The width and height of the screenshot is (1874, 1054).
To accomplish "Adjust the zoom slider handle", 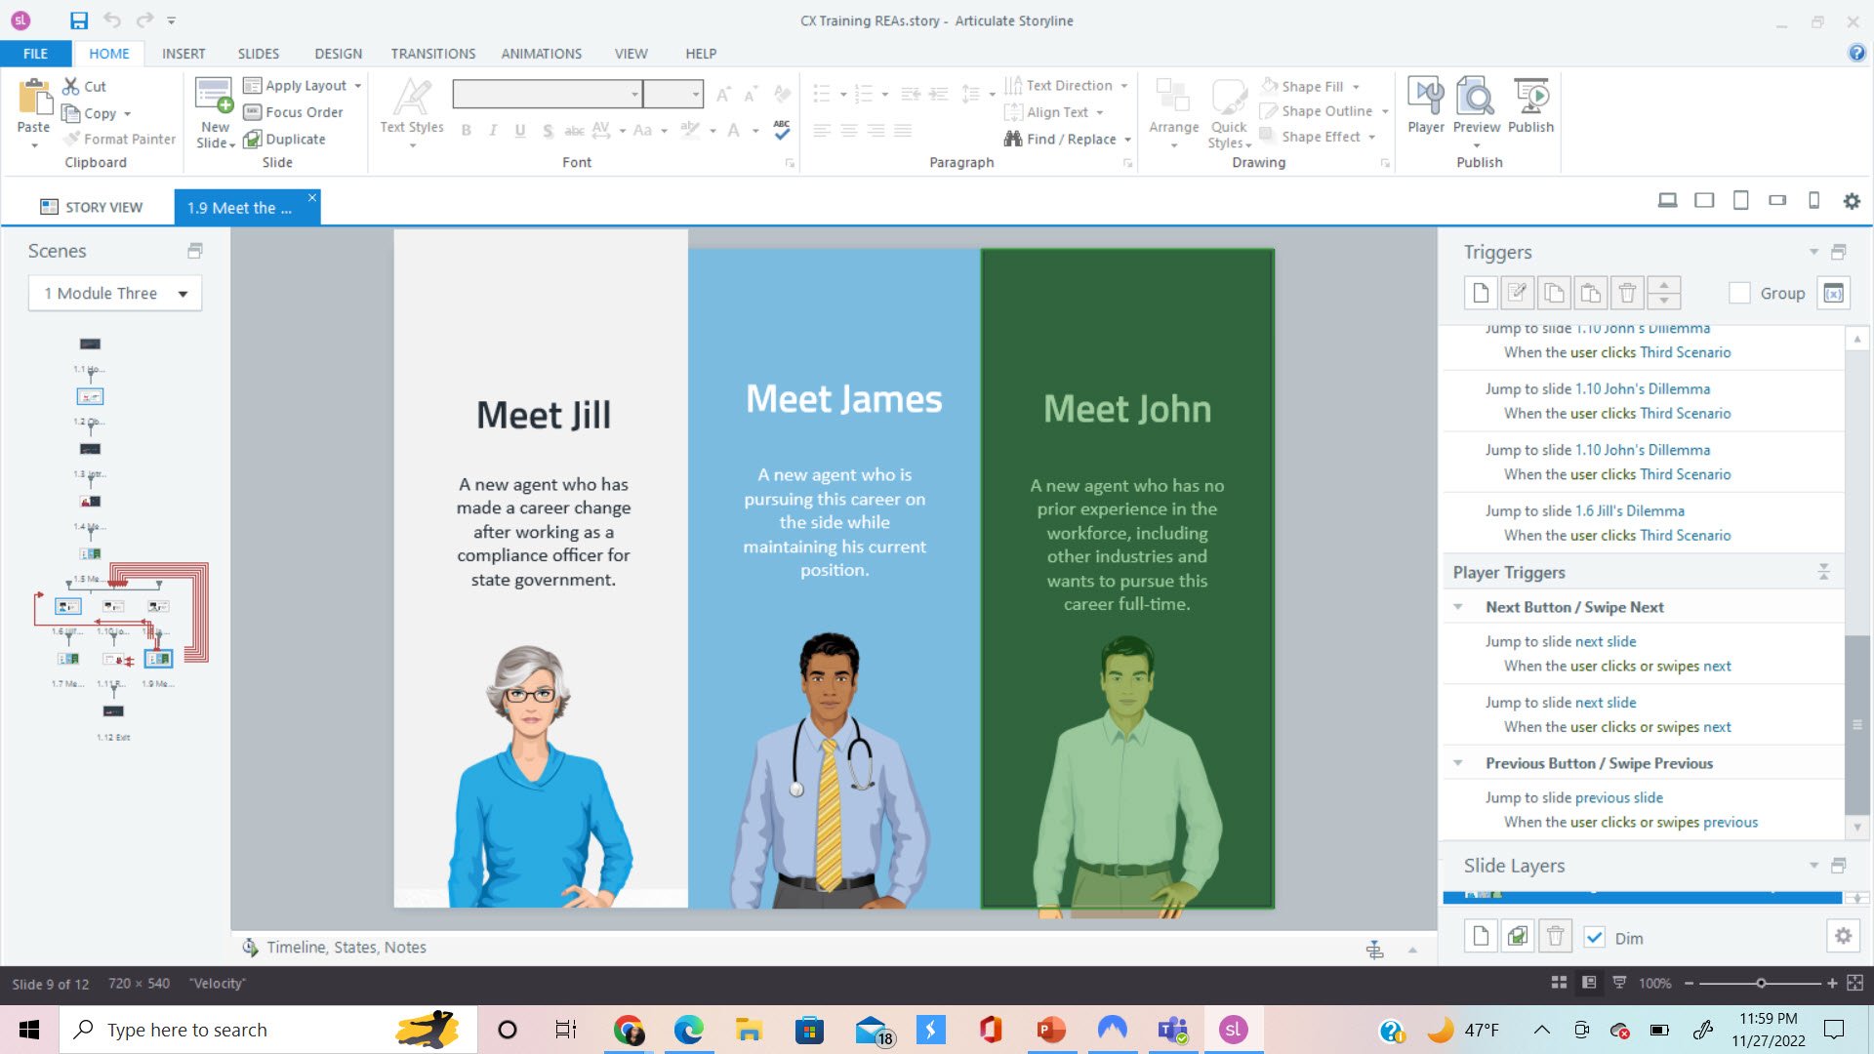I will tap(1761, 983).
